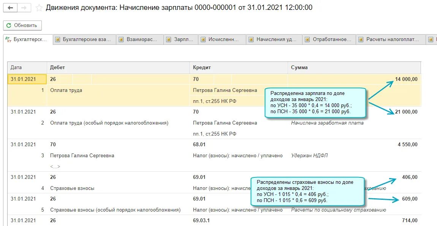Image resolution: width=437 pixels, height=226 pixels.
Task: Select the 21 000,00 amount cell
Action: 406,112
